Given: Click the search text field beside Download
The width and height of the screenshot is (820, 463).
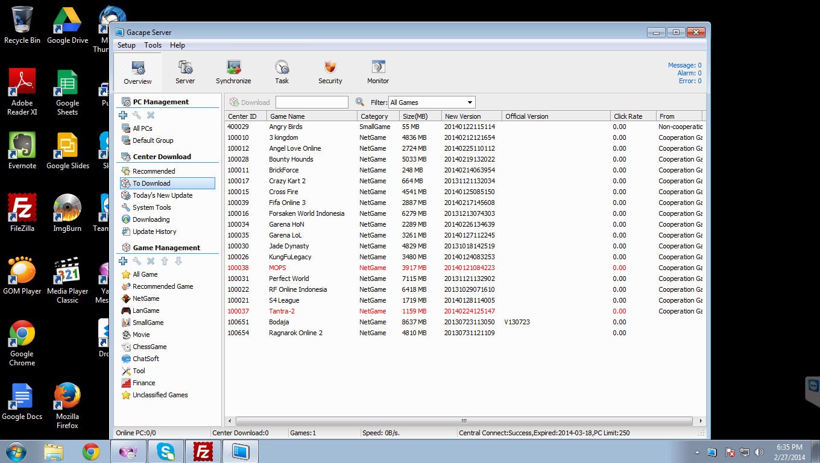Looking at the screenshot, I should point(312,102).
